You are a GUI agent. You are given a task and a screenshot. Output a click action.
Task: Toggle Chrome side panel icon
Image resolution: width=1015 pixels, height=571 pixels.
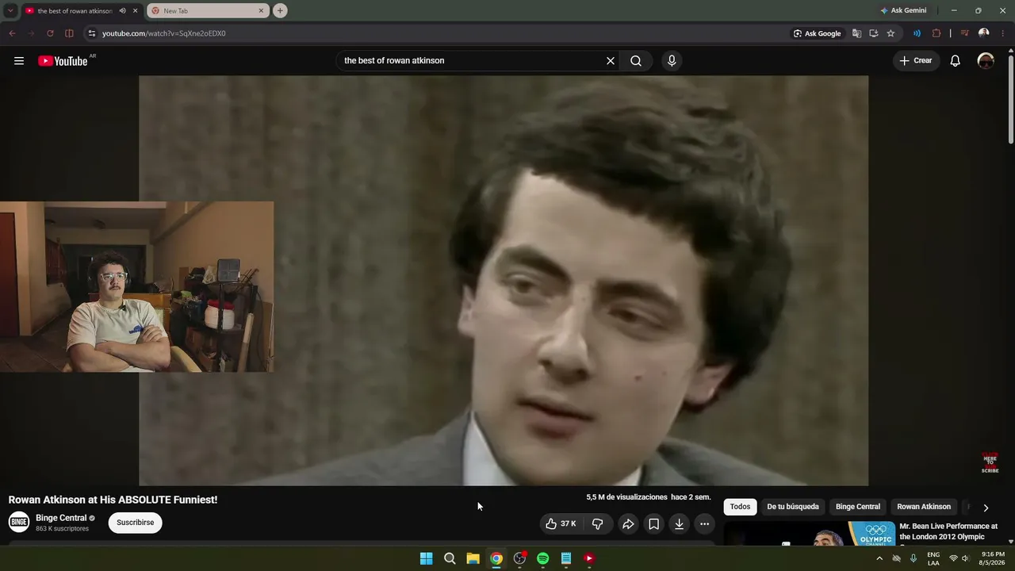(x=69, y=33)
